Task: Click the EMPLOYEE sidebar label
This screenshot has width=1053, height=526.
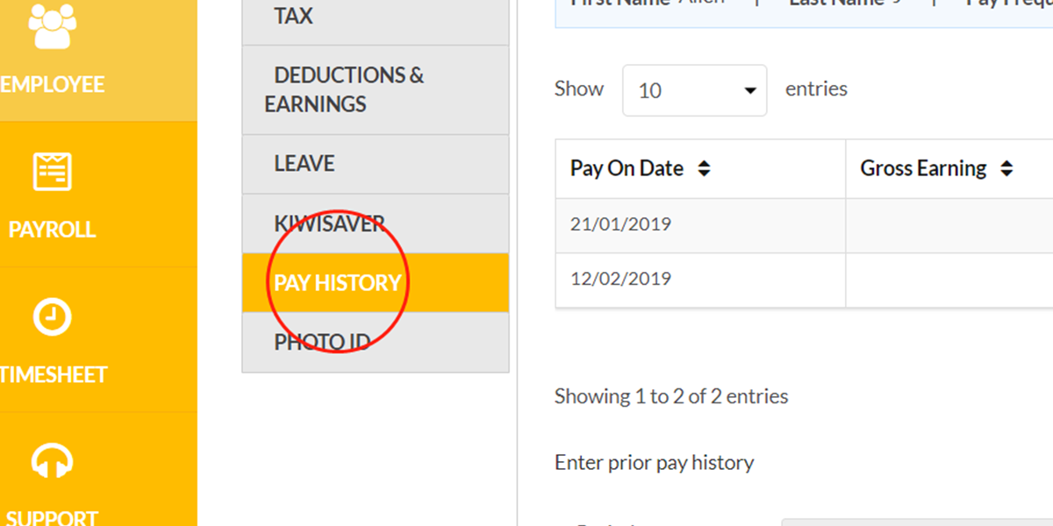Action: coord(52,85)
